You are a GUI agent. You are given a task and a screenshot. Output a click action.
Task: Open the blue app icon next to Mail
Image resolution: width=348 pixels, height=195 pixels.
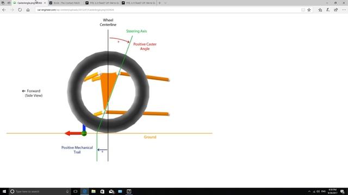click(120, 191)
